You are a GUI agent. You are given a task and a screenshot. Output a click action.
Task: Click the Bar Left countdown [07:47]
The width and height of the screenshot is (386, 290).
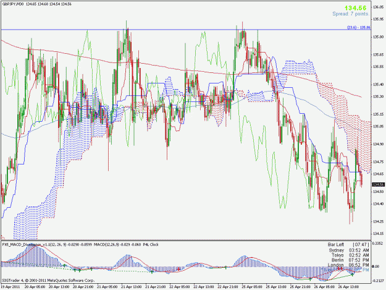pos(348,245)
